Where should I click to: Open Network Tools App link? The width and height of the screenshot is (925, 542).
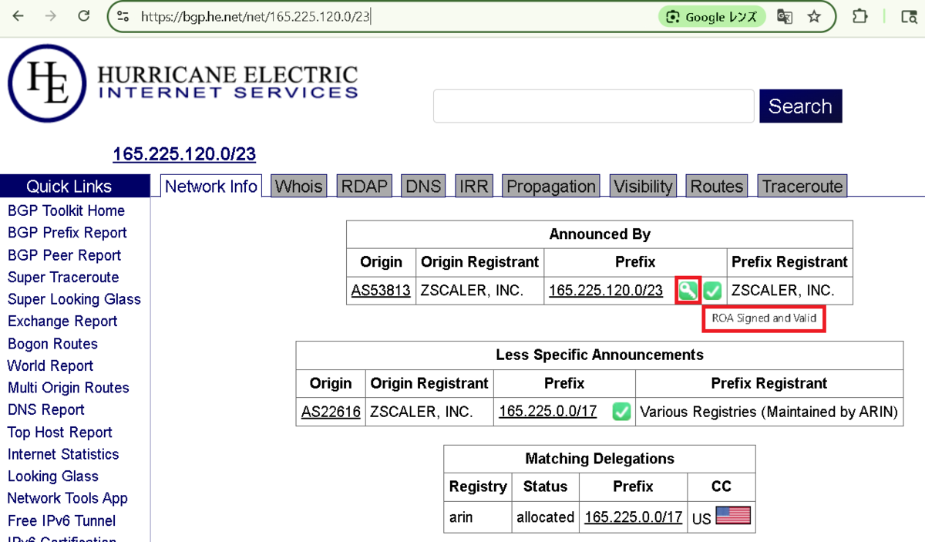[68, 498]
